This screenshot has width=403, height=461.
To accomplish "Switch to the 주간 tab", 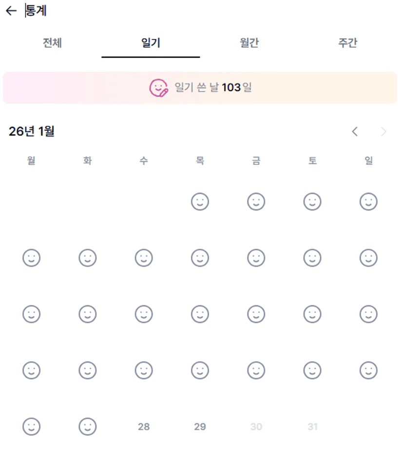I will (x=347, y=43).
